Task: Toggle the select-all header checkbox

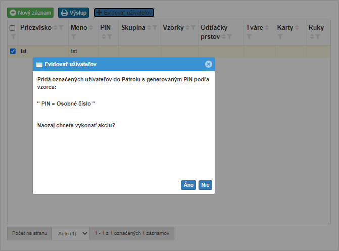Action: 13,28
